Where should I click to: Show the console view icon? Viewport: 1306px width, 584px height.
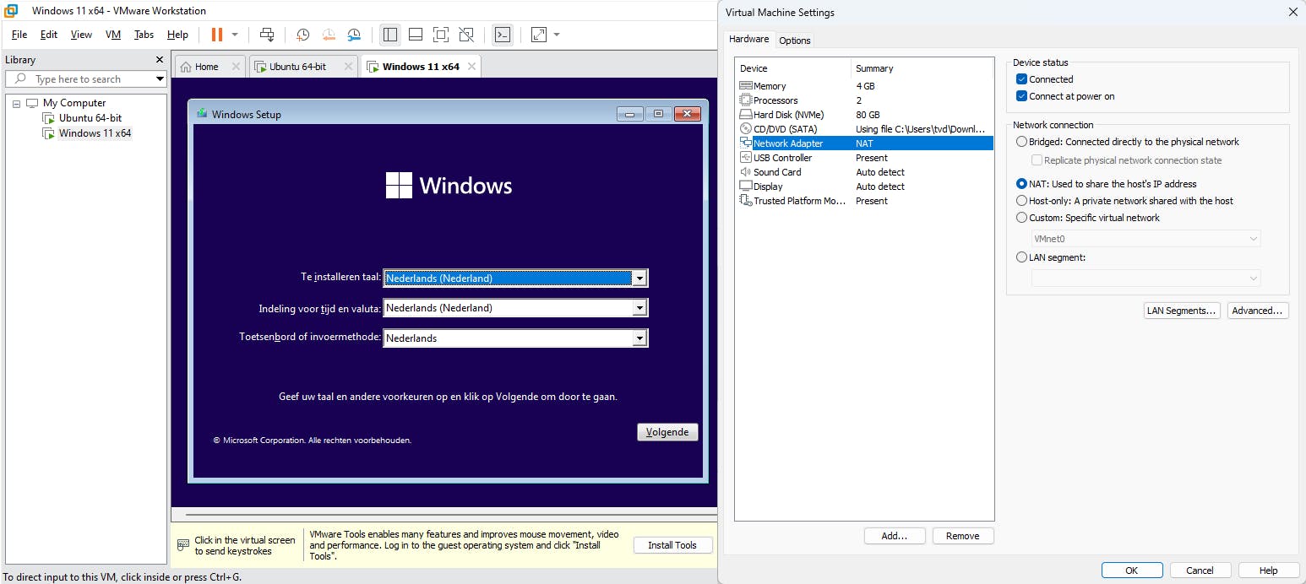click(x=503, y=35)
